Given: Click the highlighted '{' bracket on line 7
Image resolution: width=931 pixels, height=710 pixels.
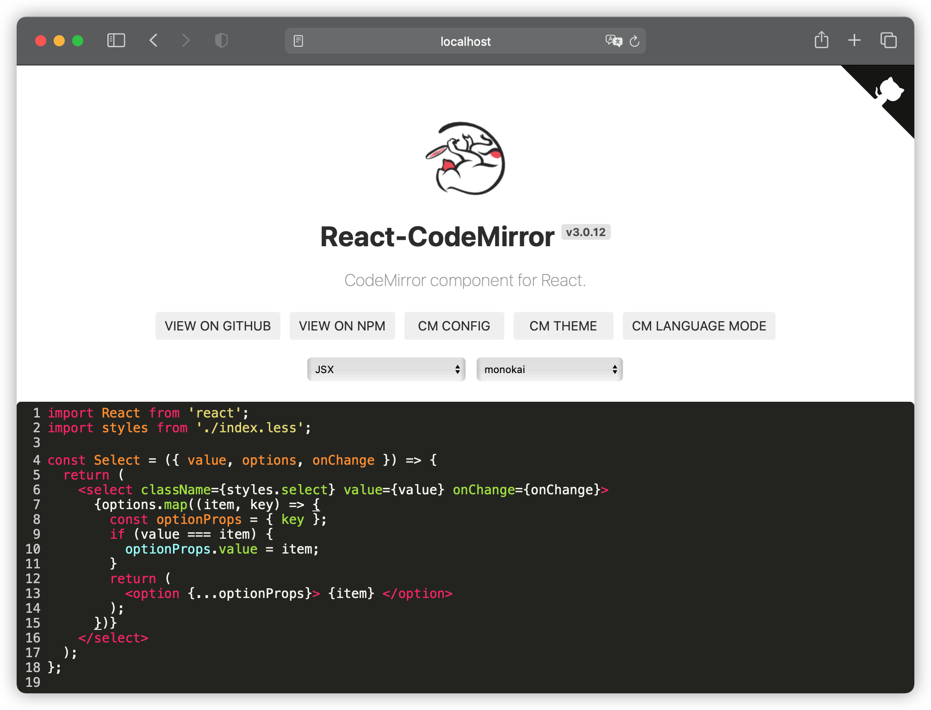Looking at the screenshot, I should coord(316,504).
